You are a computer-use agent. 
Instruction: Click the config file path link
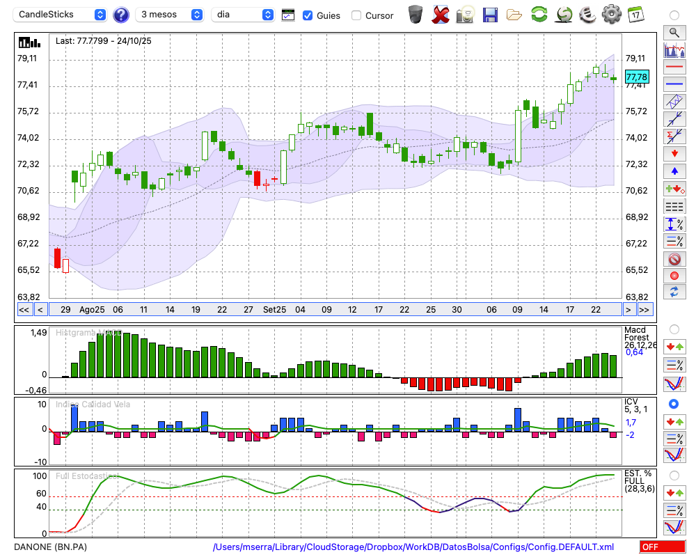click(x=413, y=547)
